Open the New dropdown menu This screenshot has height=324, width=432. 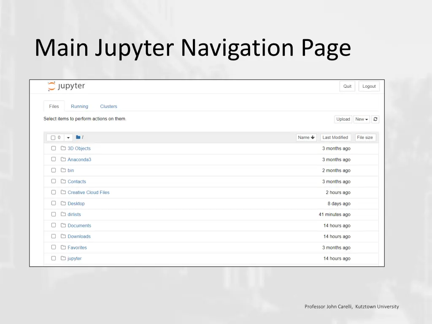point(362,119)
